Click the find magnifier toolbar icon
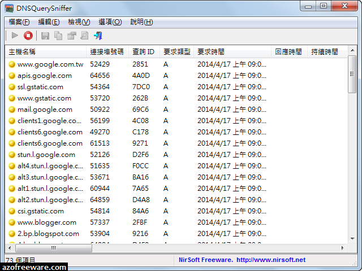The width and height of the screenshot is (362, 271). coord(84,36)
